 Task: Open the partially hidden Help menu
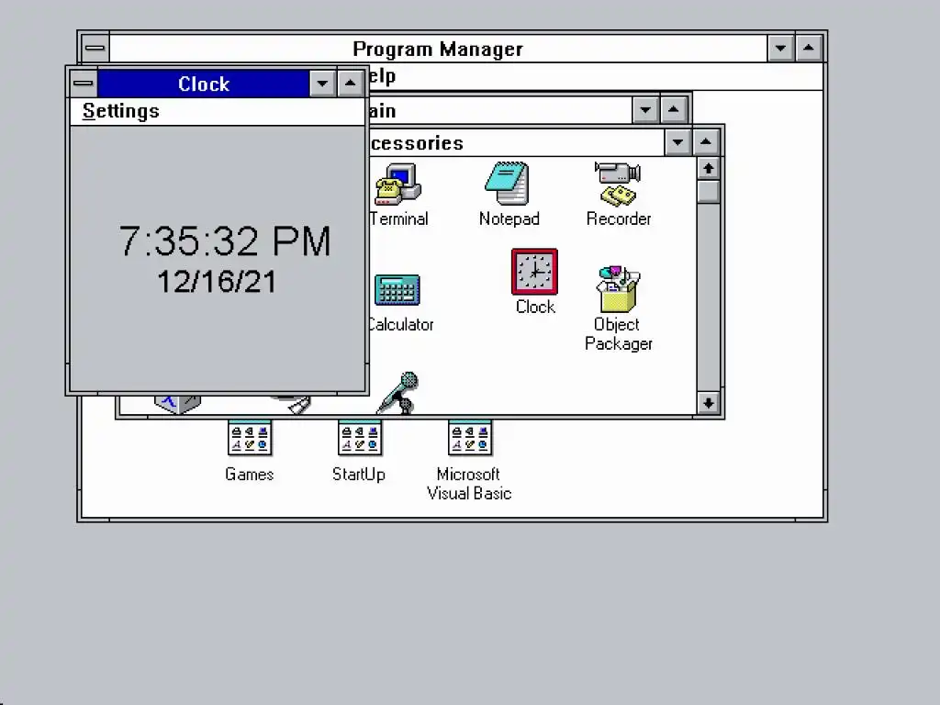coord(383,77)
